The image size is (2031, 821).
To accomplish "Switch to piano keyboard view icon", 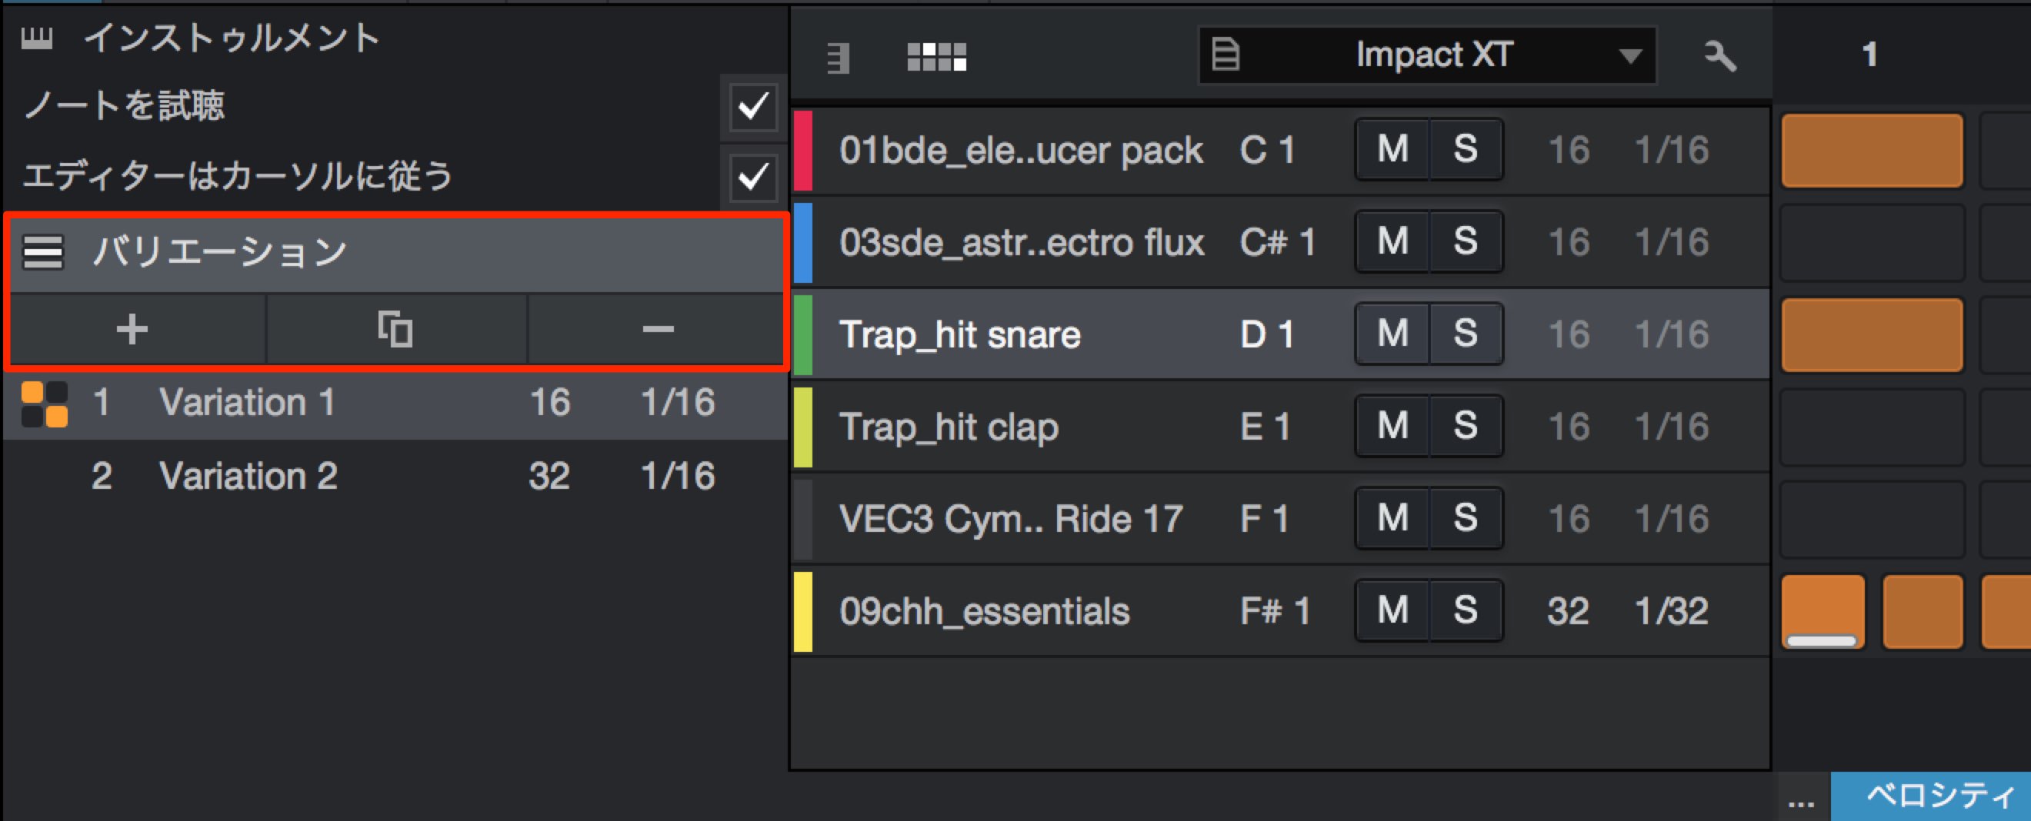I will 837,58.
